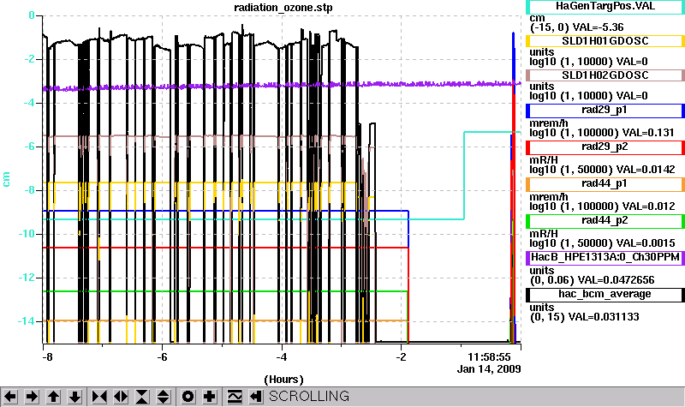The height and width of the screenshot is (407, 685).
Task: Click the (Hours) x-axis label
Action: coord(283,379)
